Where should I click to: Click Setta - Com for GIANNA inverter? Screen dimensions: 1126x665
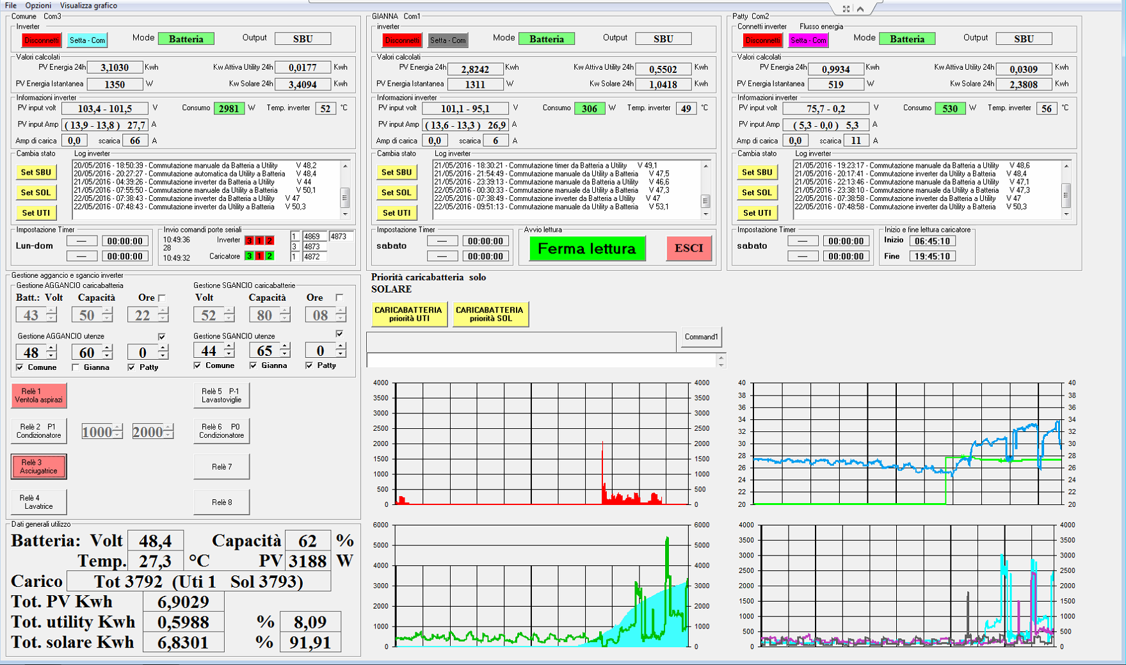click(x=447, y=40)
